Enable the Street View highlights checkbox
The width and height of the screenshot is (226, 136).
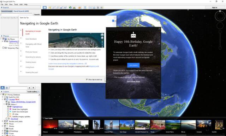8,109
